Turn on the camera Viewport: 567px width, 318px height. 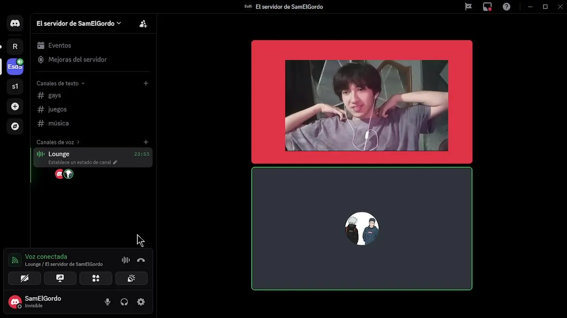coord(24,278)
